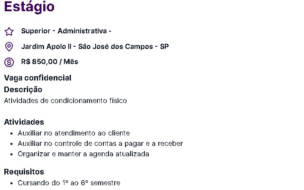Click the Atividades section heading

(24, 122)
